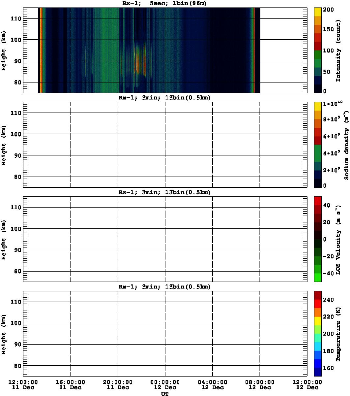Click the "00:00:00 12 Dec" time tick label

coord(165,385)
